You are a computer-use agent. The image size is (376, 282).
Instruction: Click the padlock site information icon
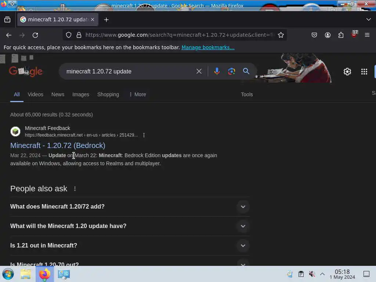79,35
